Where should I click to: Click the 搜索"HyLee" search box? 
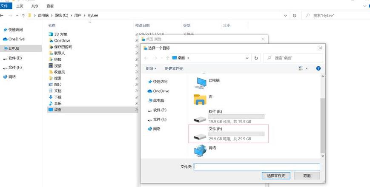[x=336, y=16]
